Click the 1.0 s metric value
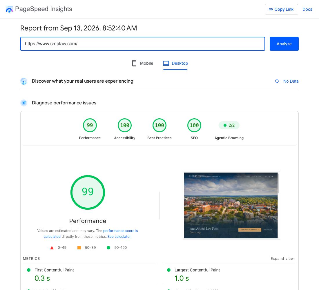This screenshot has width=319, height=290. point(182,278)
